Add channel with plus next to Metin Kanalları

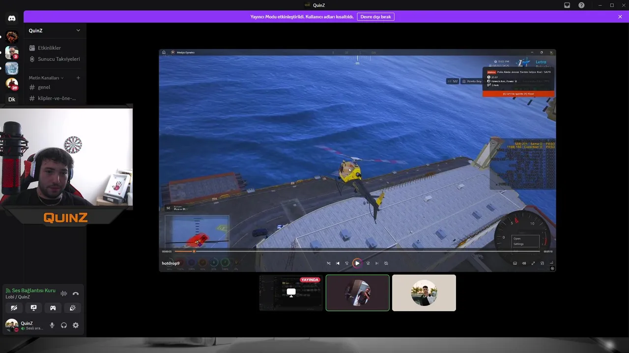coord(78,78)
